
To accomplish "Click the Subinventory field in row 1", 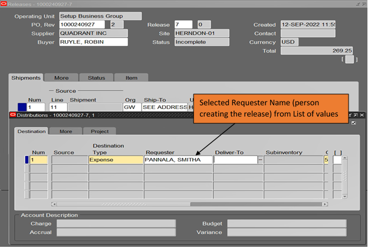I will point(294,160).
